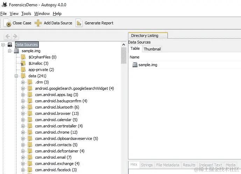The width and height of the screenshot is (241, 174).
Task: Click the data (241) folder icon
Action: coord(23,76)
